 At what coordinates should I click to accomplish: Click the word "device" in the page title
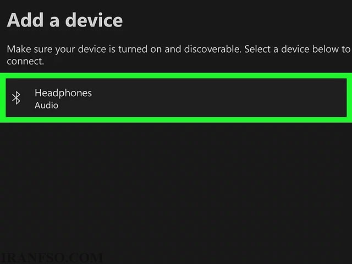(x=94, y=20)
